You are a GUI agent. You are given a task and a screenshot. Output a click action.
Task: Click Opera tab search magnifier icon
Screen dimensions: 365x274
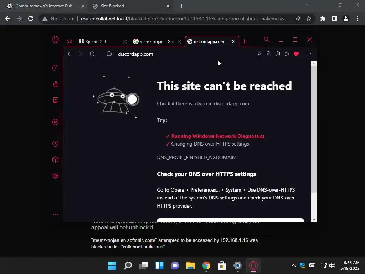pyautogui.click(x=267, y=39)
